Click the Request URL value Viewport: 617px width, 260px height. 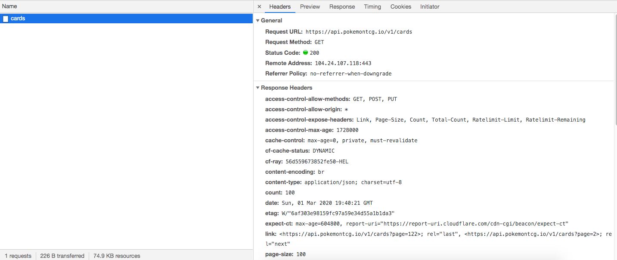[359, 32]
